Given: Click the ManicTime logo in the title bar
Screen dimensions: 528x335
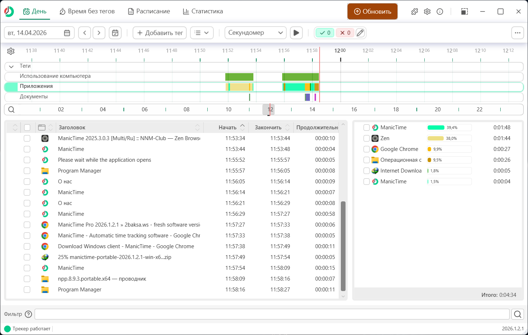Looking at the screenshot, I should click(x=9, y=12).
